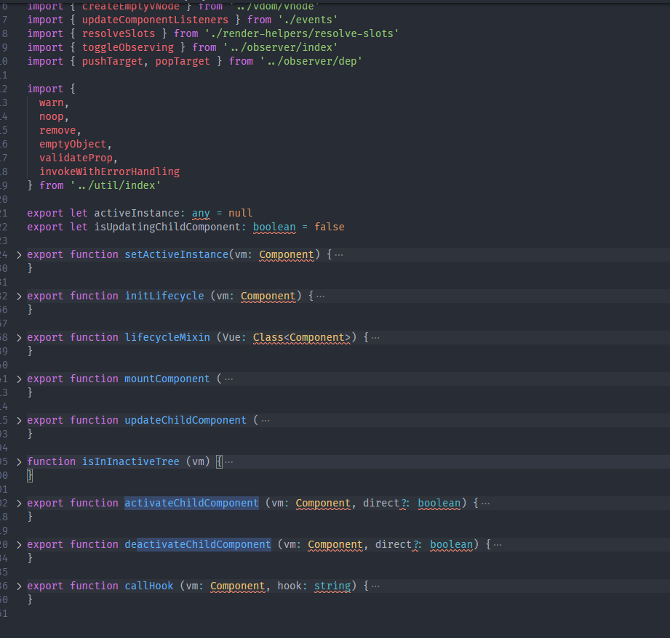Click the deactivateChildComponent function name
Screen dimensions: 670x638
click(x=198, y=544)
